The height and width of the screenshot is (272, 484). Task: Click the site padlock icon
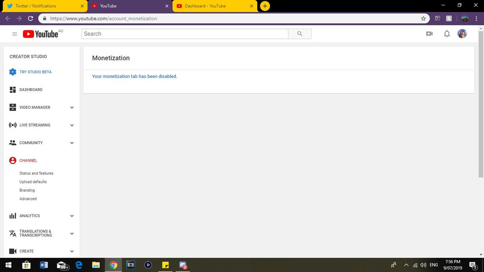click(44, 18)
